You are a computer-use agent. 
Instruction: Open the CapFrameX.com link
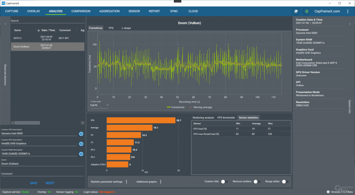click(x=327, y=11)
